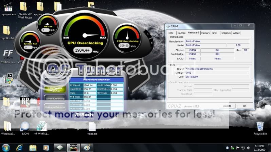Click the NB Voltage value 1.494

117,93
